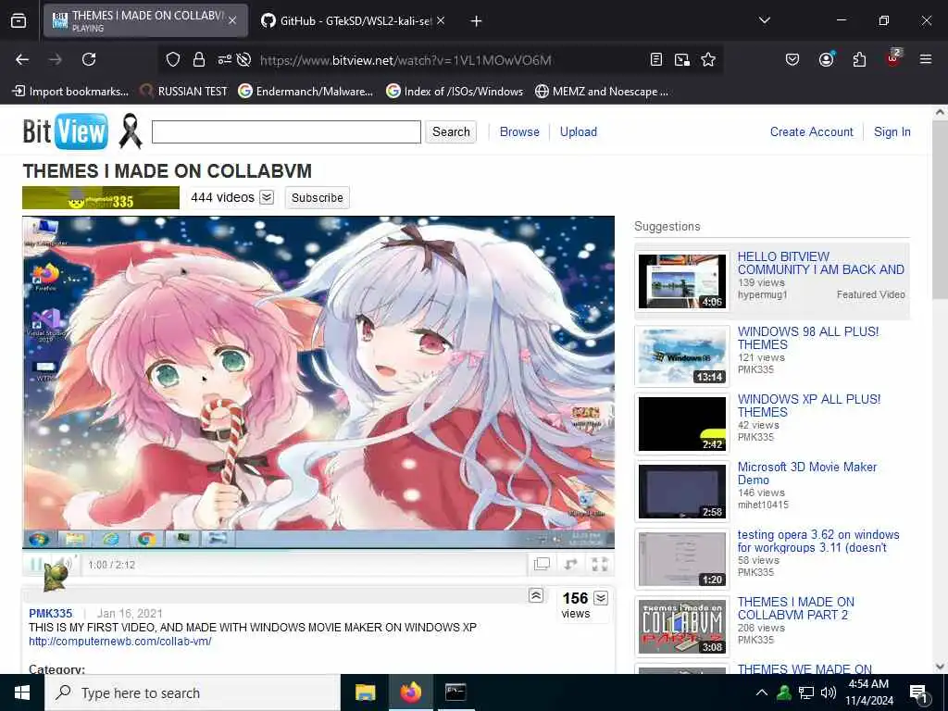Toggle the video player's loop arrows icon
This screenshot has height=711, width=948.
tap(570, 564)
